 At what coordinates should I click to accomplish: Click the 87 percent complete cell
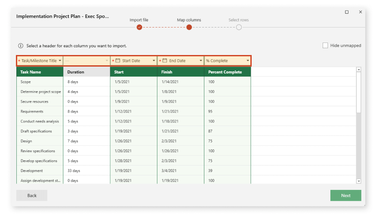(x=227, y=131)
